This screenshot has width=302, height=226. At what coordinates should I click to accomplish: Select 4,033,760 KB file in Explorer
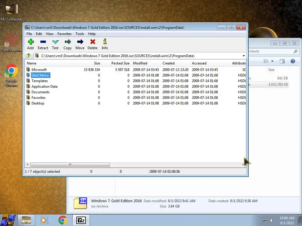[x=269, y=84]
